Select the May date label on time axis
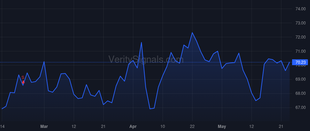This screenshot has height=131, width=310. click(x=222, y=126)
